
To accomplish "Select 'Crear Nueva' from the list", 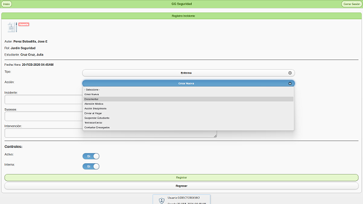I will (188, 95).
